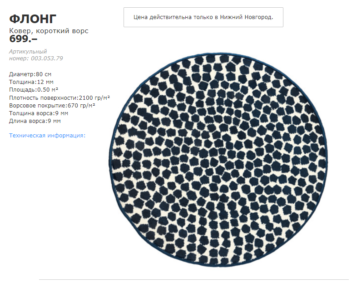This screenshot has width=357, height=283.
Task: Click the Толщина ворса:9 мм line
Action: pyautogui.click(x=39, y=113)
